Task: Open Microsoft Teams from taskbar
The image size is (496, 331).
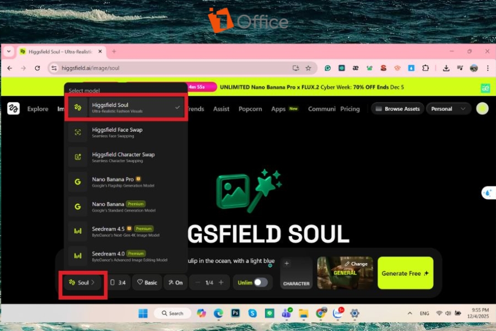Action: (x=287, y=313)
